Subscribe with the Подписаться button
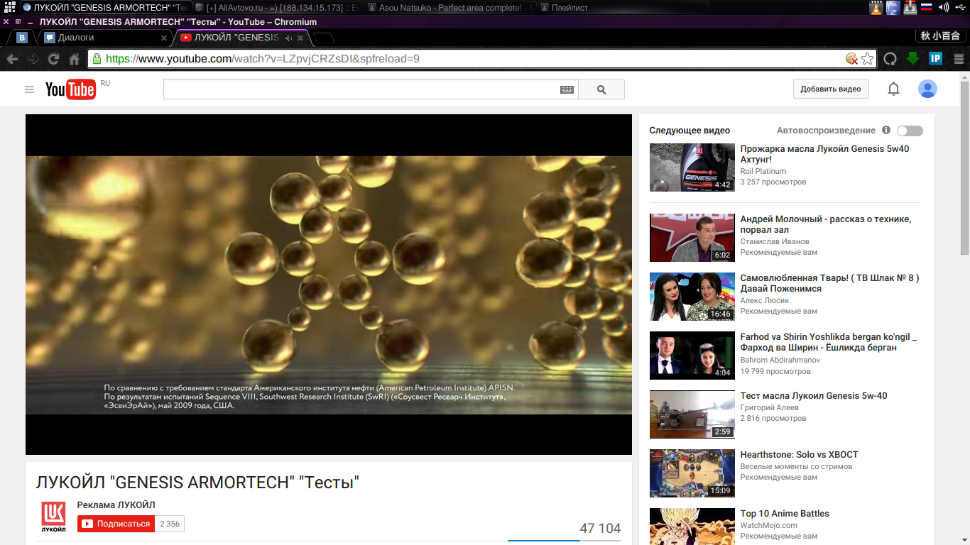 [x=116, y=524]
